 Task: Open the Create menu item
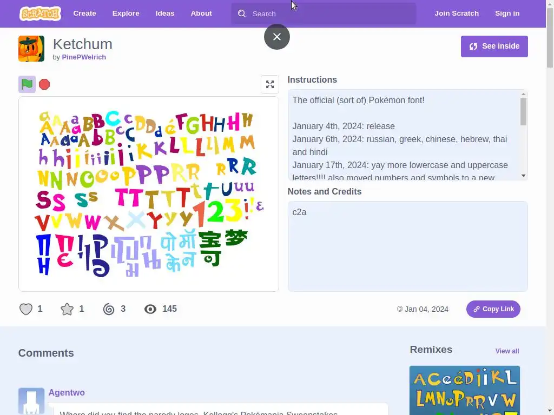point(84,14)
